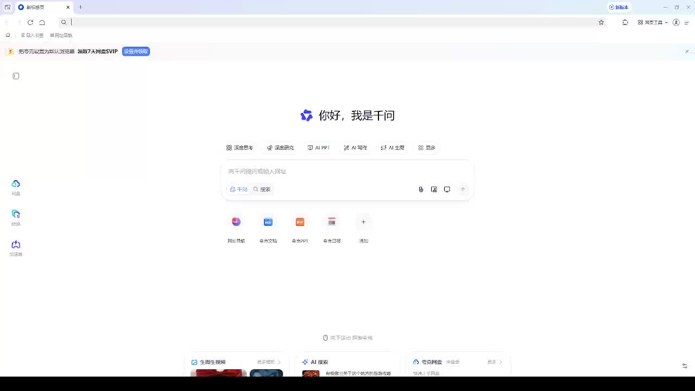Click the attachment paperclip icon in chat box
This screenshot has height=391, width=695.
pos(421,190)
